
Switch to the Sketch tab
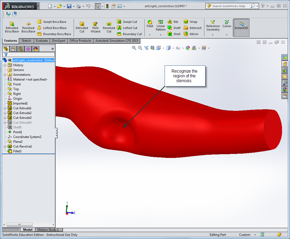26,41
